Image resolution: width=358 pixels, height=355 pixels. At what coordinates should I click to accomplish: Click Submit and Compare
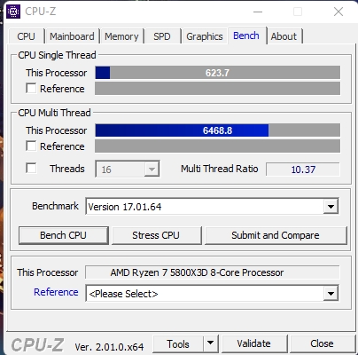(276, 235)
